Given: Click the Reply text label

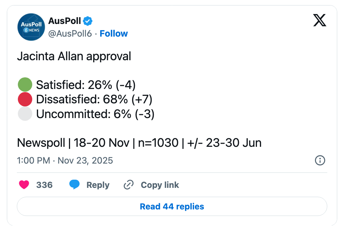Looking at the screenshot, I should pos(98,185).
